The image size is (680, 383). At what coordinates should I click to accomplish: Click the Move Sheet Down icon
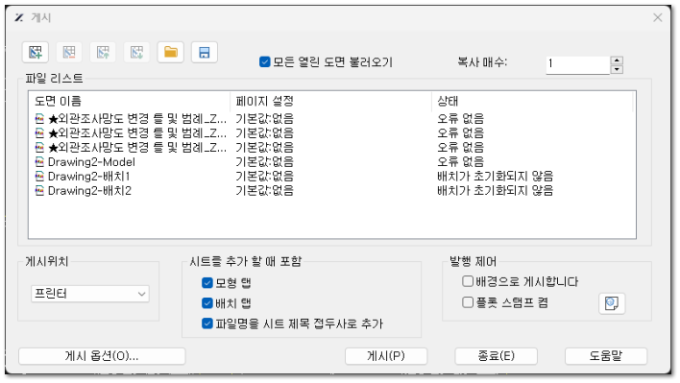[x=136, y=53]
